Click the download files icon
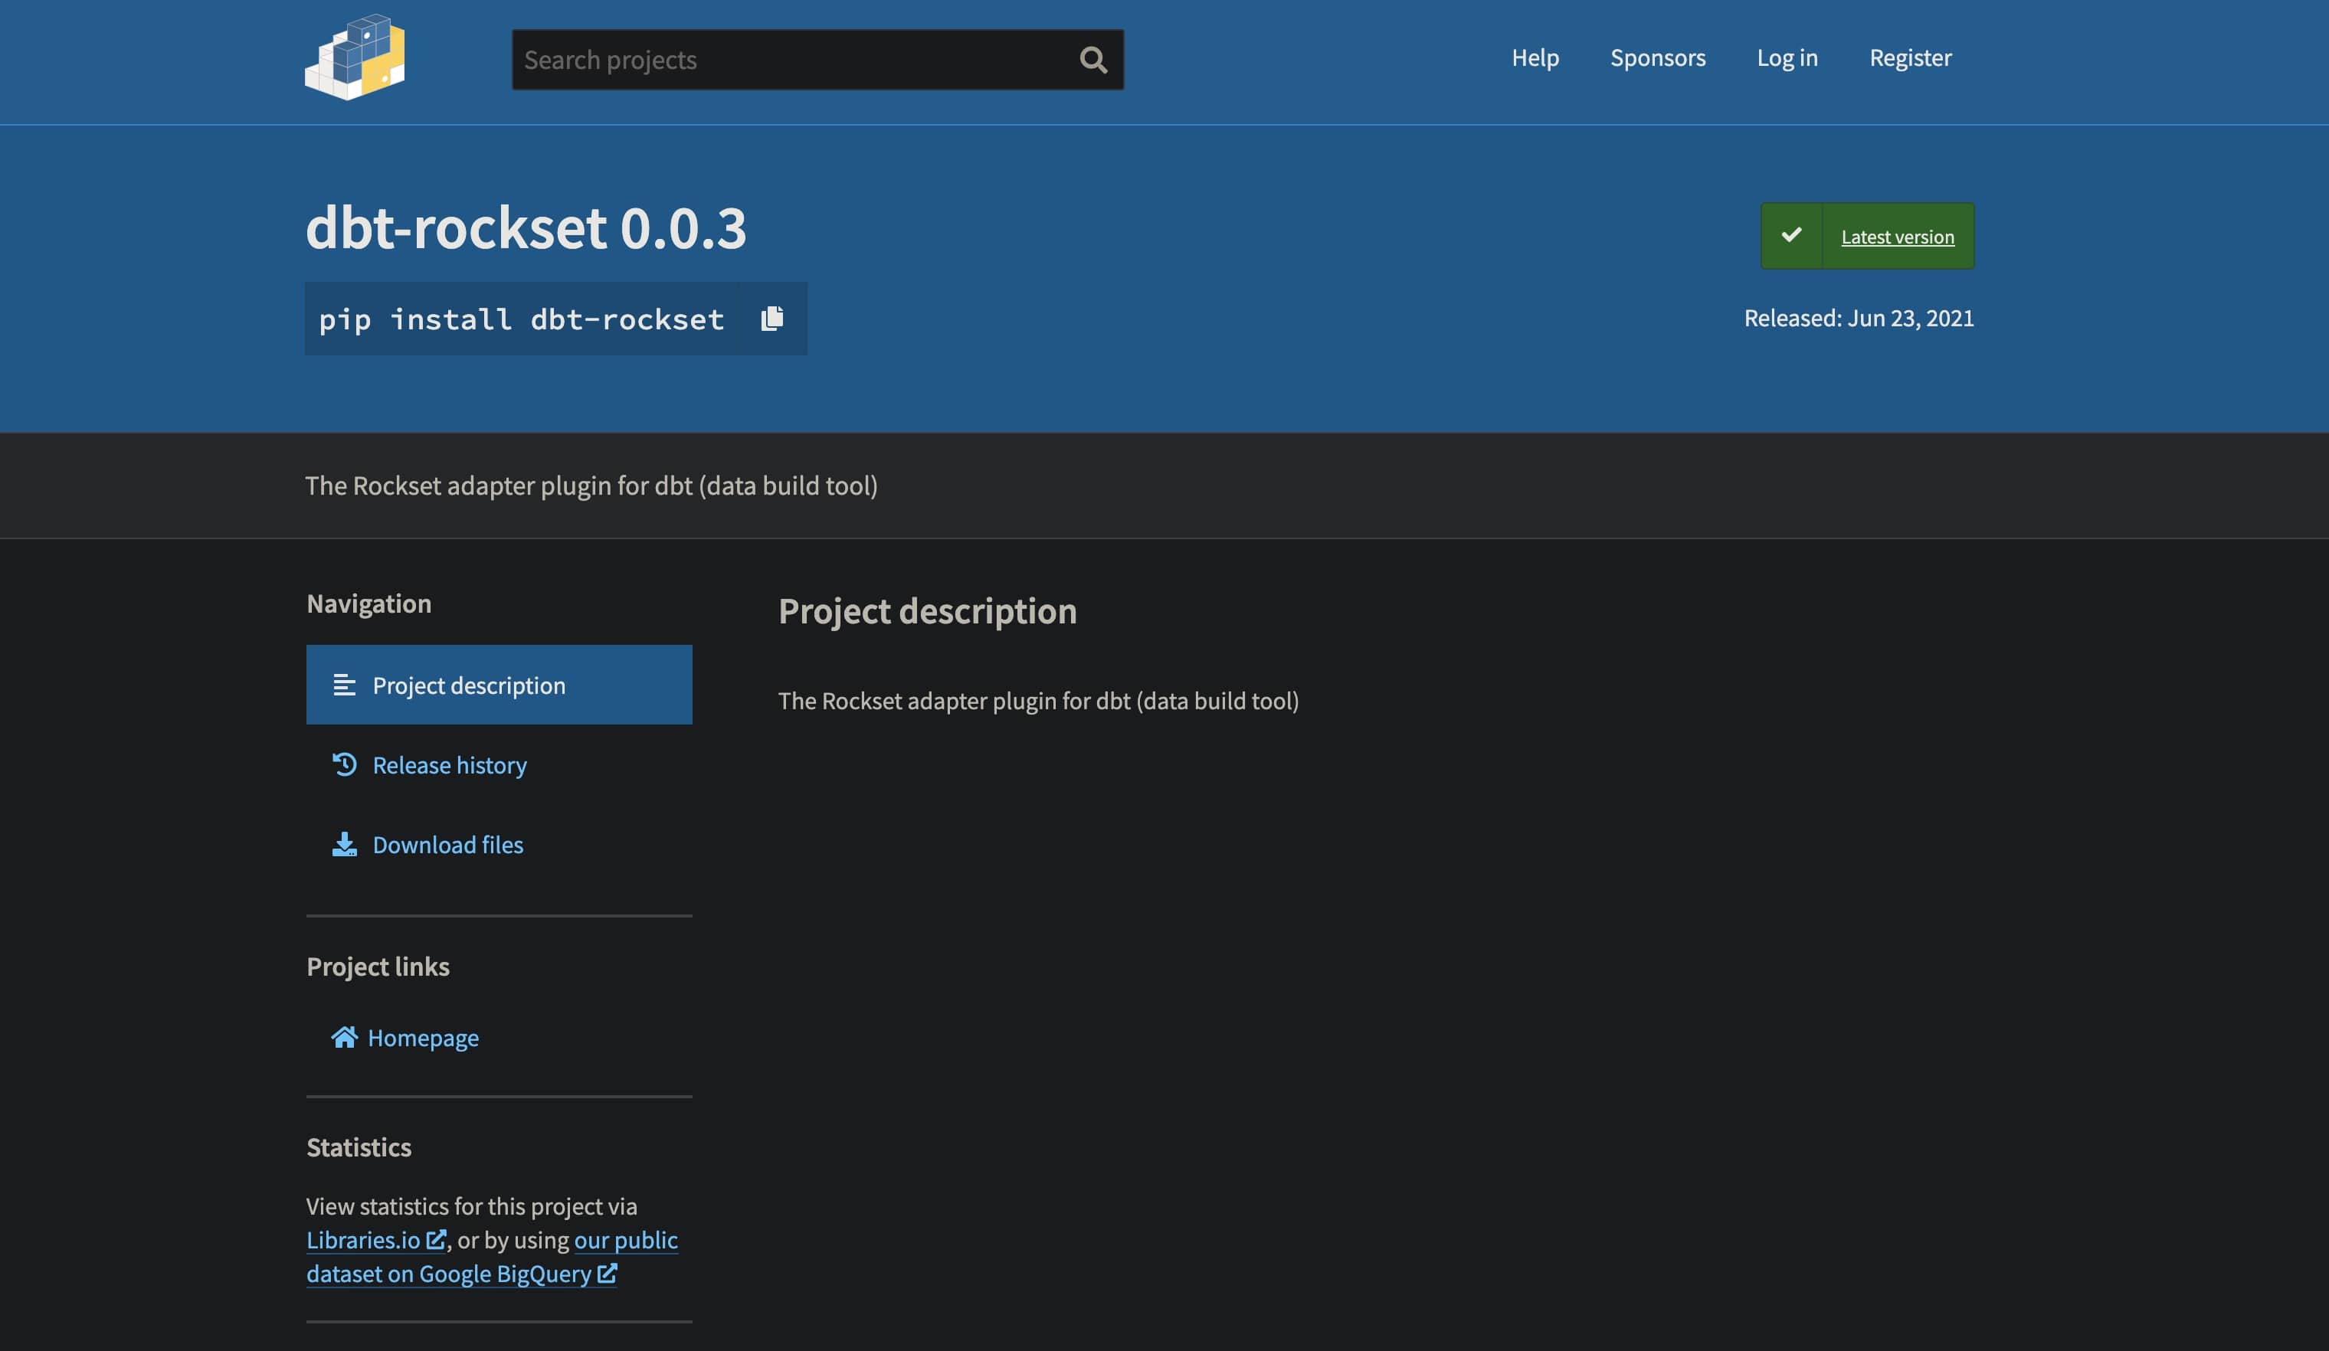 [342, 844]
